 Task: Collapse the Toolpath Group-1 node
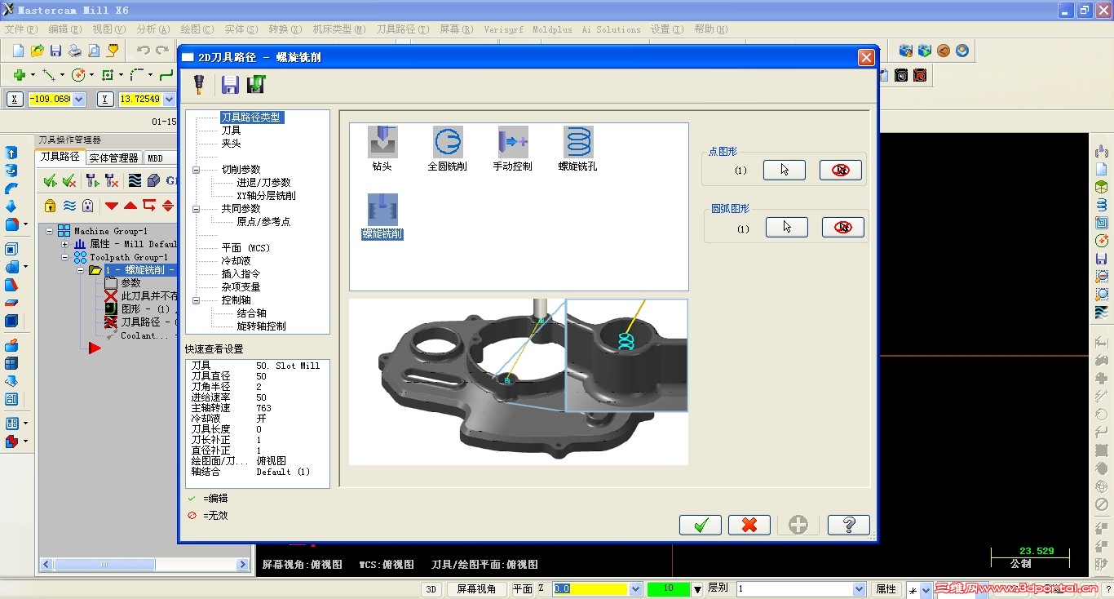tap(65, 257)
